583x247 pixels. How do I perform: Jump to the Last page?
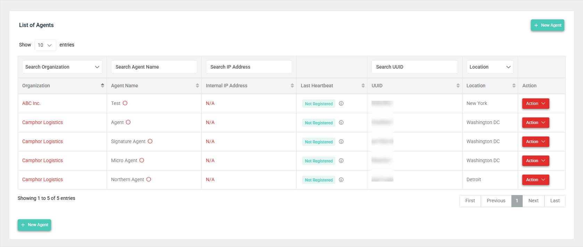(555, 201)
